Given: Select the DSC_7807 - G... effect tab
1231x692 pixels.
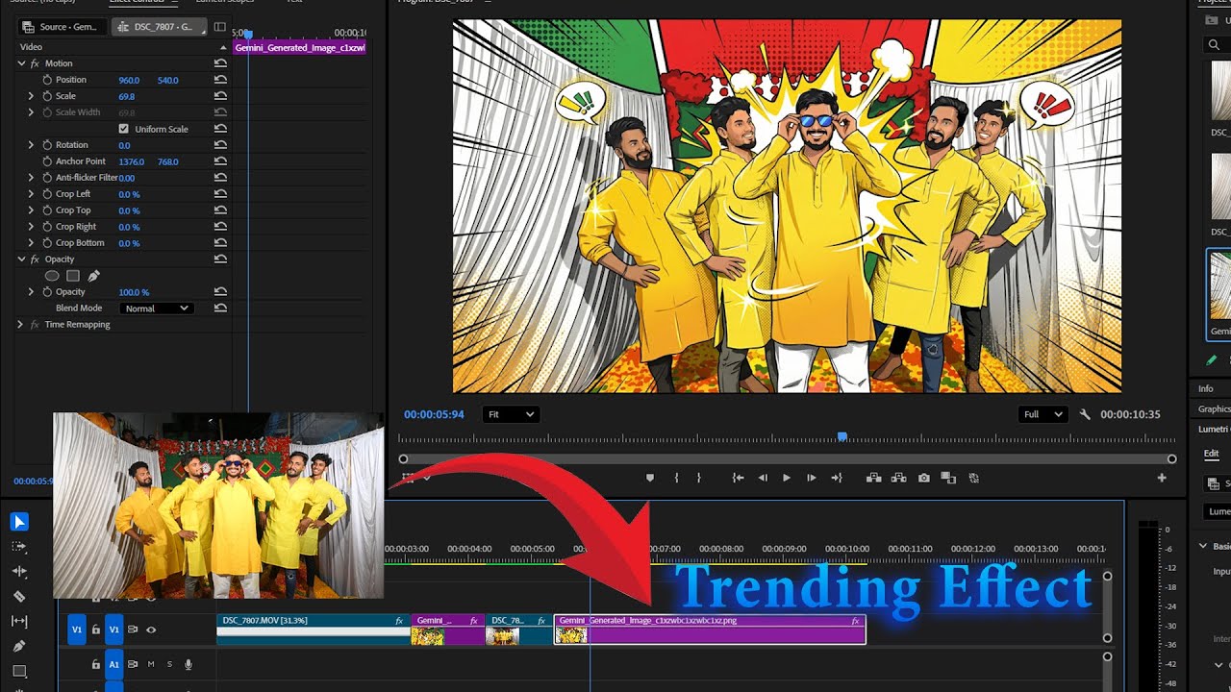Looking at the screenshot, I should [160, 27].
